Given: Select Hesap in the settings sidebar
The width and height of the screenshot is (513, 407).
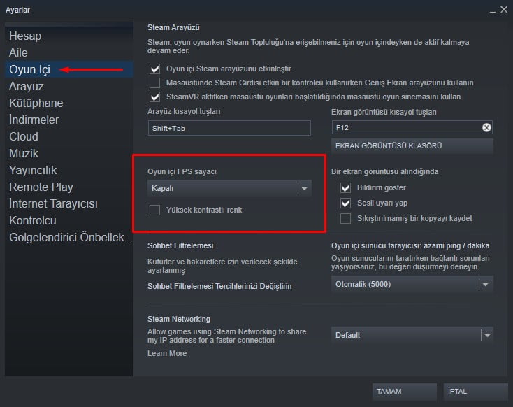Looking at the screenshot, I should [x=25, y=36].
